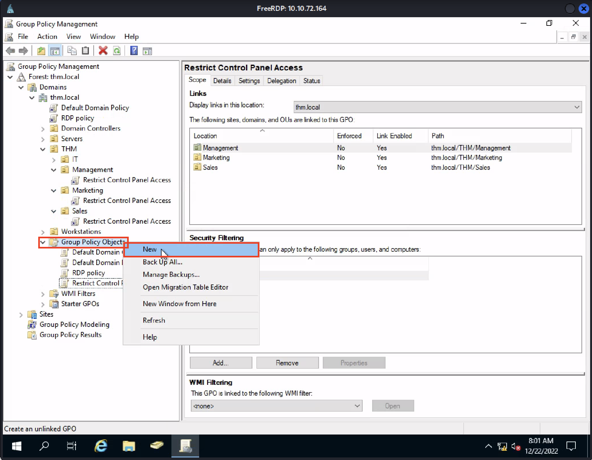Image resolution: width=592 pixels, height=460 pixels.
Task: Sort by the Enforced column header
Action: [353, 136]
